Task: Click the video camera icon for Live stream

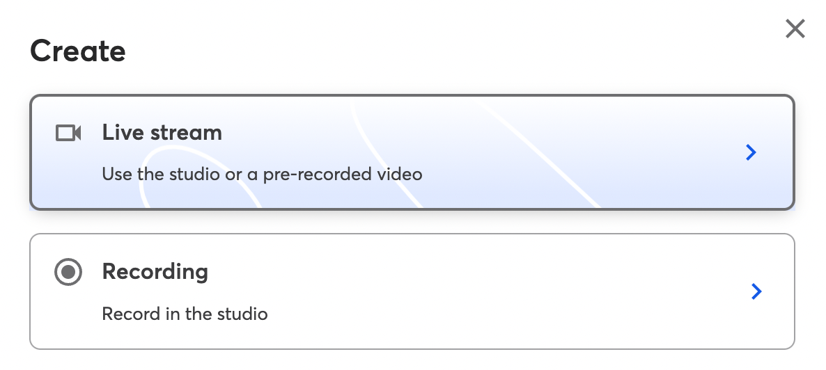Action: (x=68, y=133)
